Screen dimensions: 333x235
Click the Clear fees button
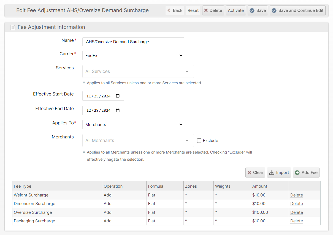point(255,173)
